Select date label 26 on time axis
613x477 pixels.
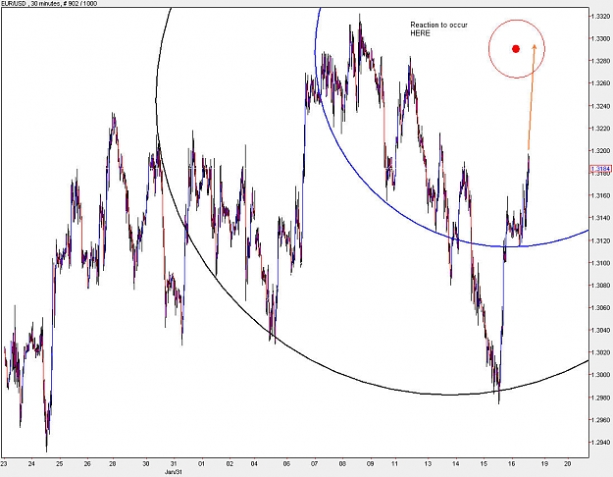tap(87, 464)
